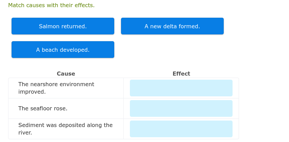Click the 'Effect' column header
The height and width of the screenshot is (142, 289).
(181, 74)
